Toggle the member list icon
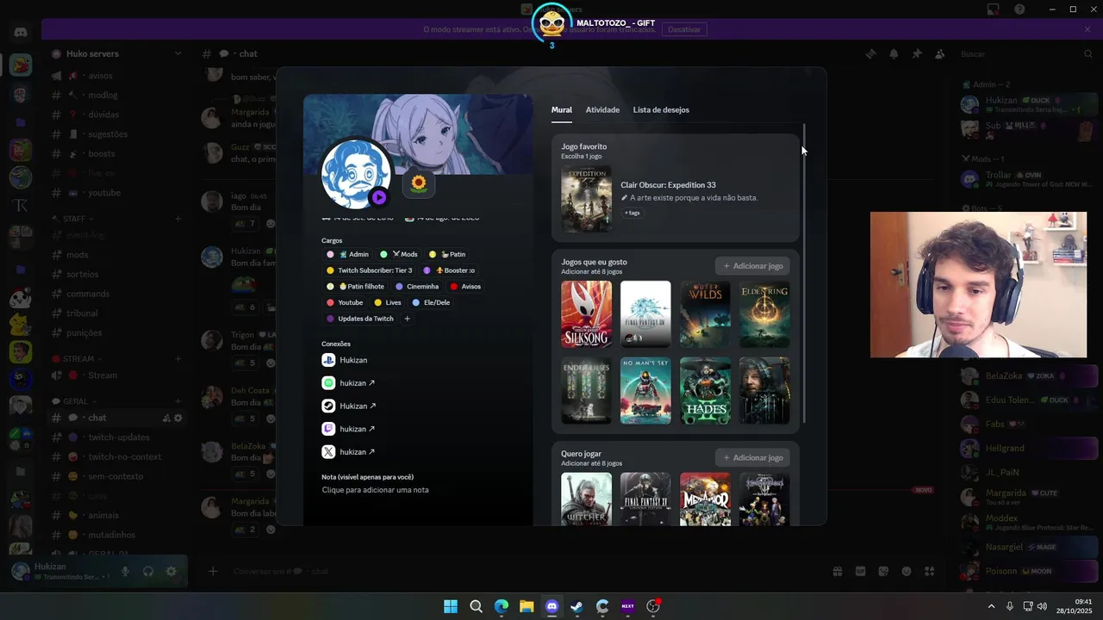This screenshot has height=620, width=1103. [x=940, y=53]
